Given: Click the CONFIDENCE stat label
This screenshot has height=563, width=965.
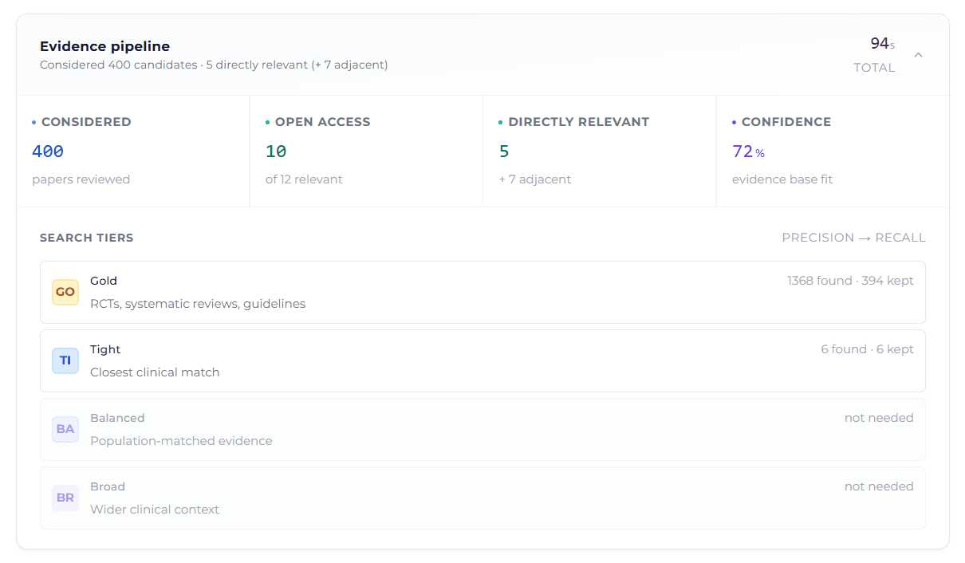Looking at the screenshot, I should click(x=786, y=122).
